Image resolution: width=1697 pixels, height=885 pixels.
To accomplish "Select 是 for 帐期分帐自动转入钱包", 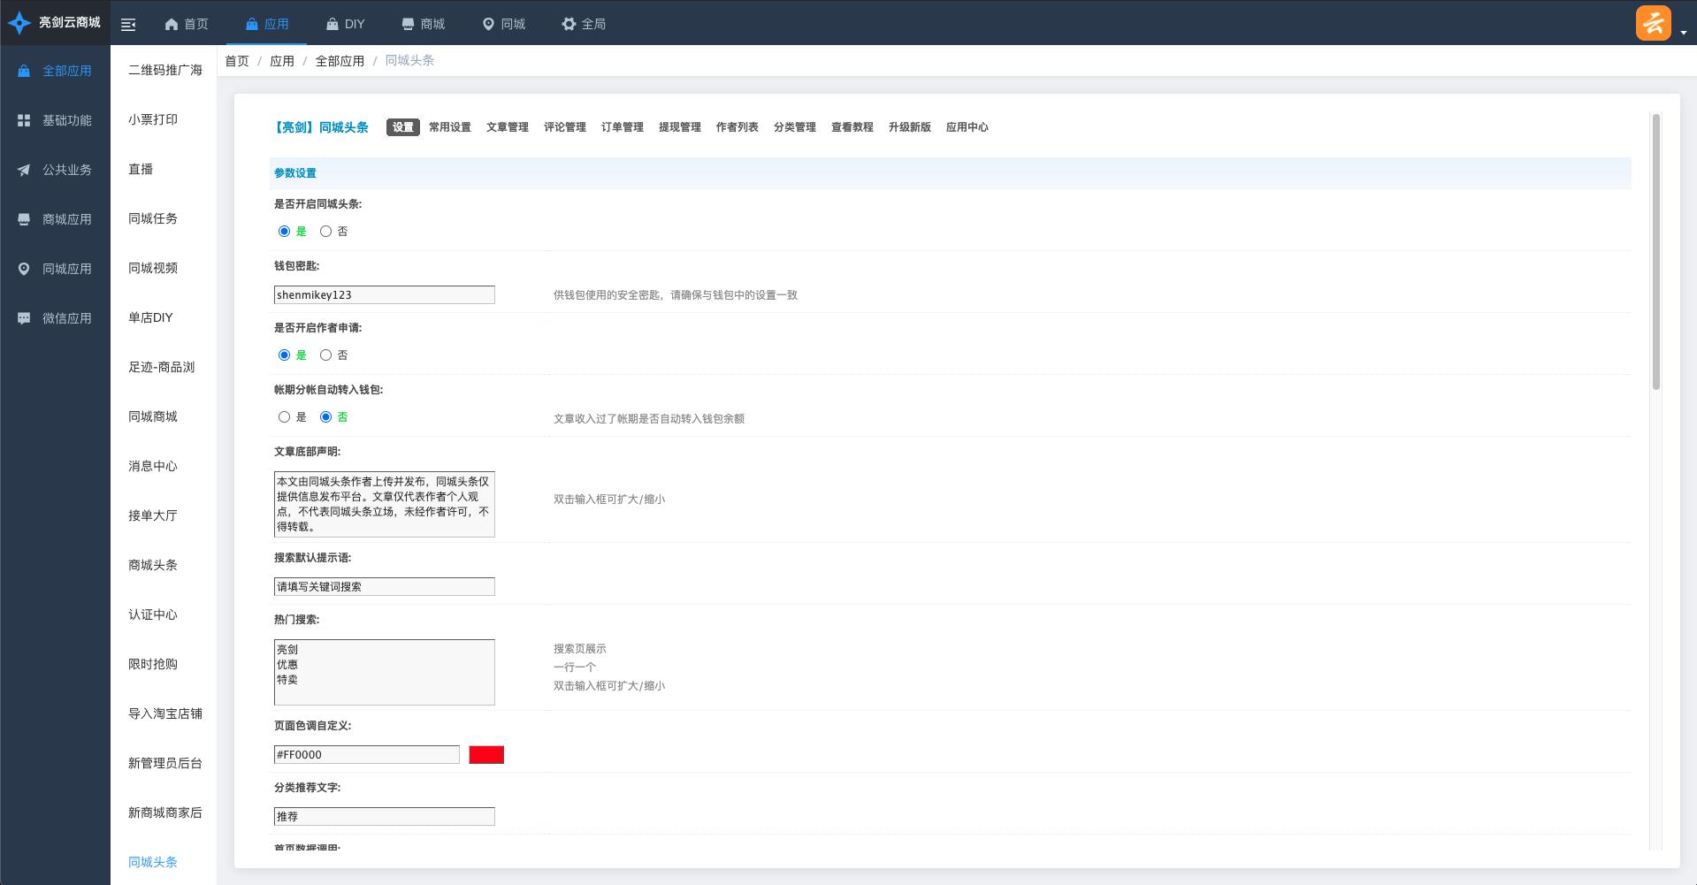I will tap(284, 417).
